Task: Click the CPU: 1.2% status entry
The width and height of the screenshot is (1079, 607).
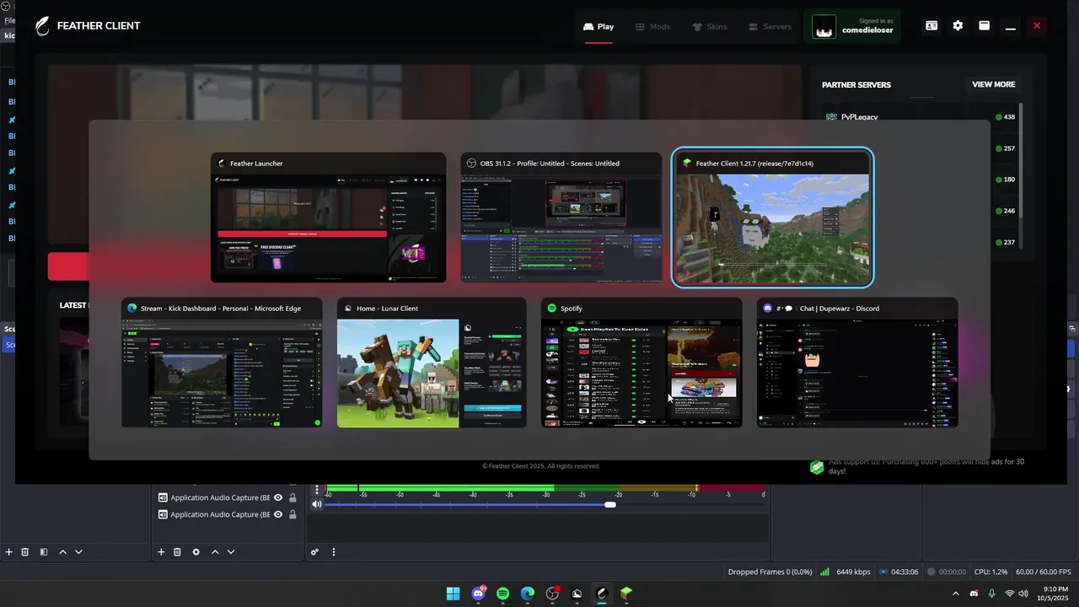Action: tap(991, 572)
